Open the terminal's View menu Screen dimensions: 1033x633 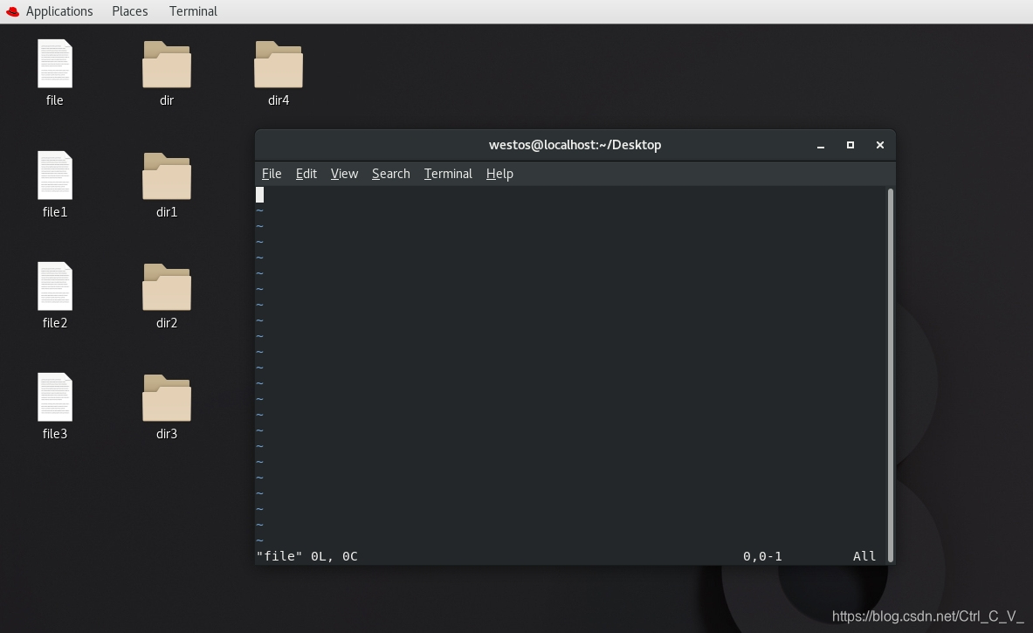[345, 173]
